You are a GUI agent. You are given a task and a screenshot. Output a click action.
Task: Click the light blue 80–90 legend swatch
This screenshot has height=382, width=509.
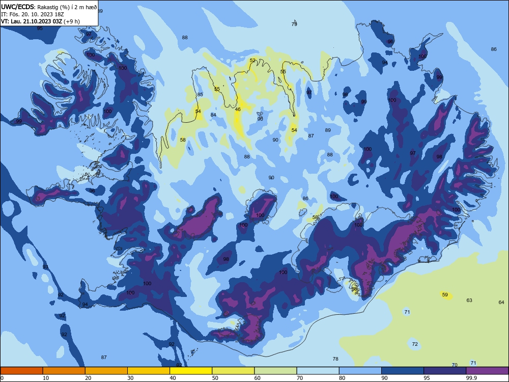pyautogui.click(x=360, y=371)
